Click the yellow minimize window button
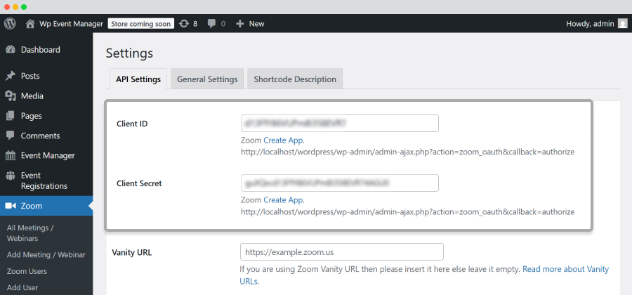Image resolution: width=632 pixels, height=295 pixels. coord(15,7)
